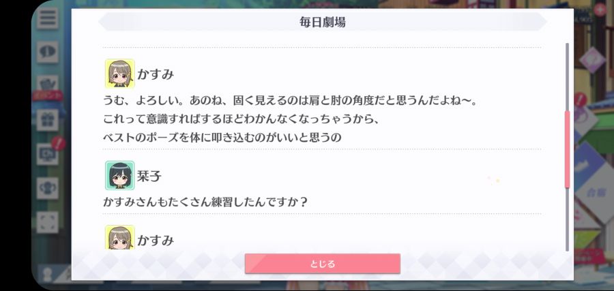Viewport: 614px width, 291px height.
Task: Tap the pink plus icon top right
Action: click(x=600, y=10)
